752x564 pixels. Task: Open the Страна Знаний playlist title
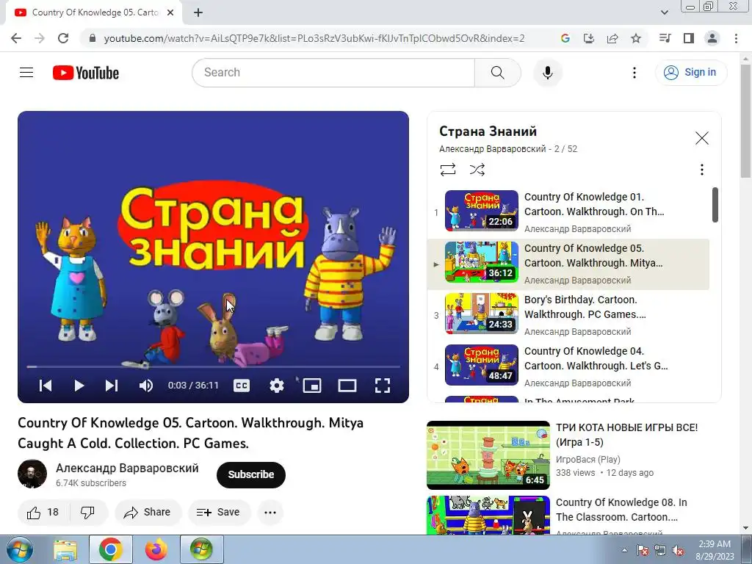coord(488,131)
